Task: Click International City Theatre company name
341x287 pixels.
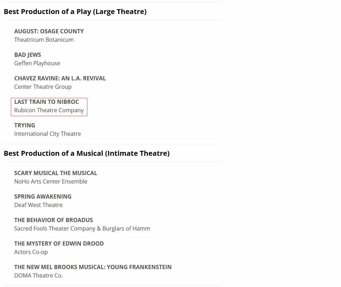Action: [x=47, y=134]
